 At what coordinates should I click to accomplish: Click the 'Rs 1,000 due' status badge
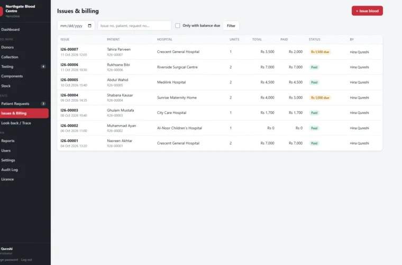pos(320,98)
